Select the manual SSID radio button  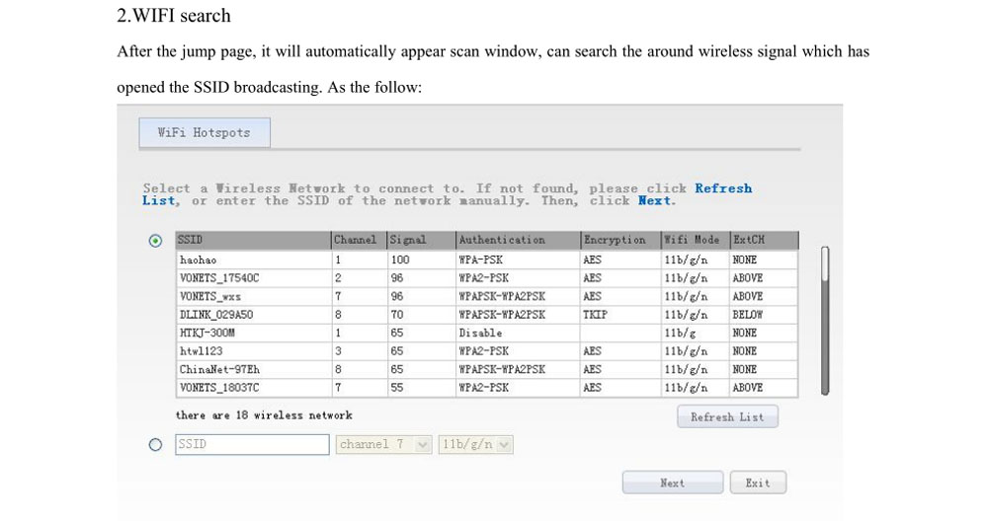click(x=155, y=445)
